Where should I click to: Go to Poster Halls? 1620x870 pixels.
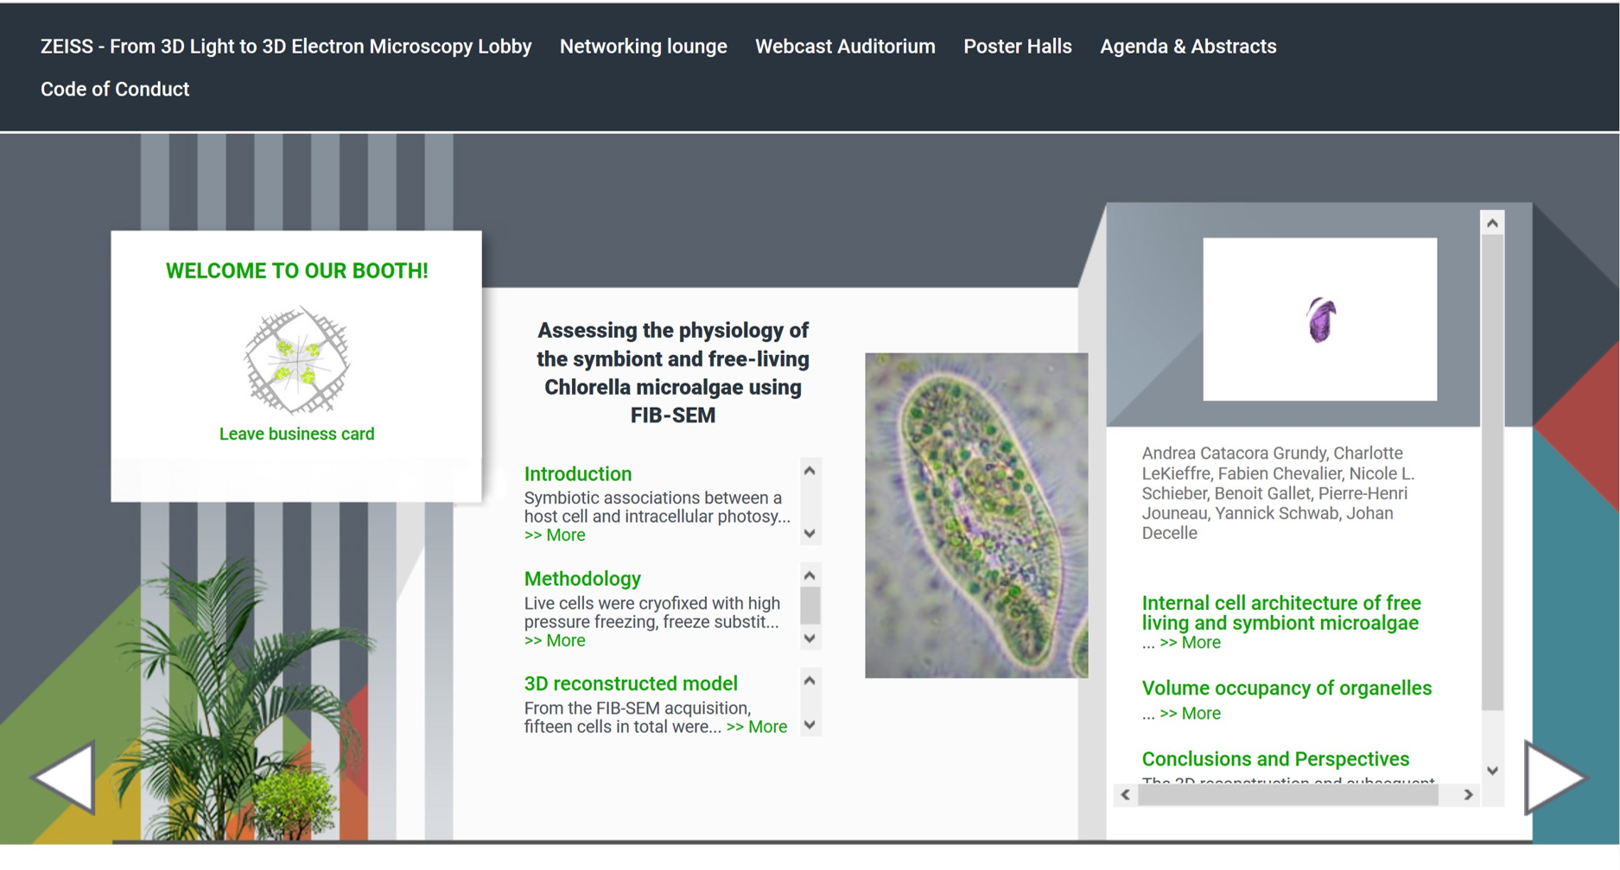click(1018, 46)
